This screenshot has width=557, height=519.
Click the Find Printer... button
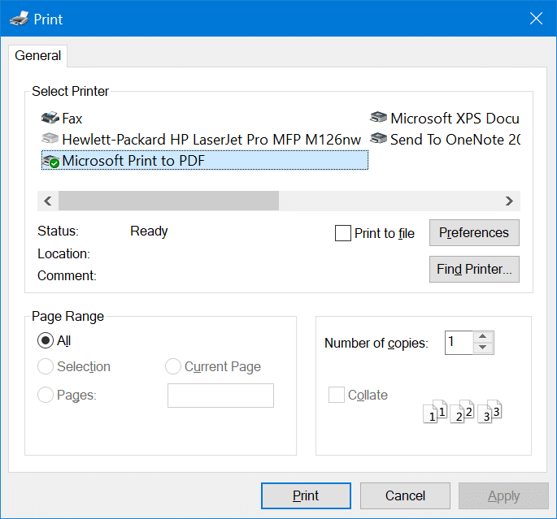474,270
